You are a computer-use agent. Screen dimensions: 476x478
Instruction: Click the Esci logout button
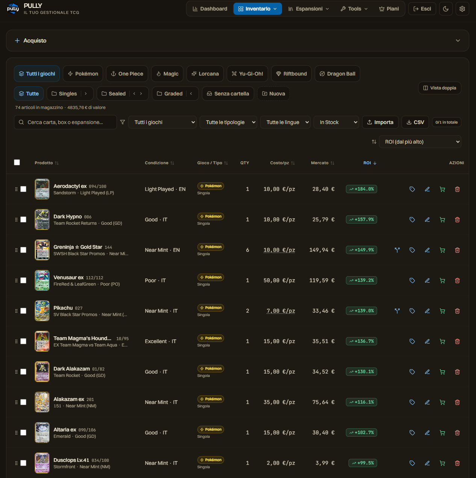tap(422, 9)
